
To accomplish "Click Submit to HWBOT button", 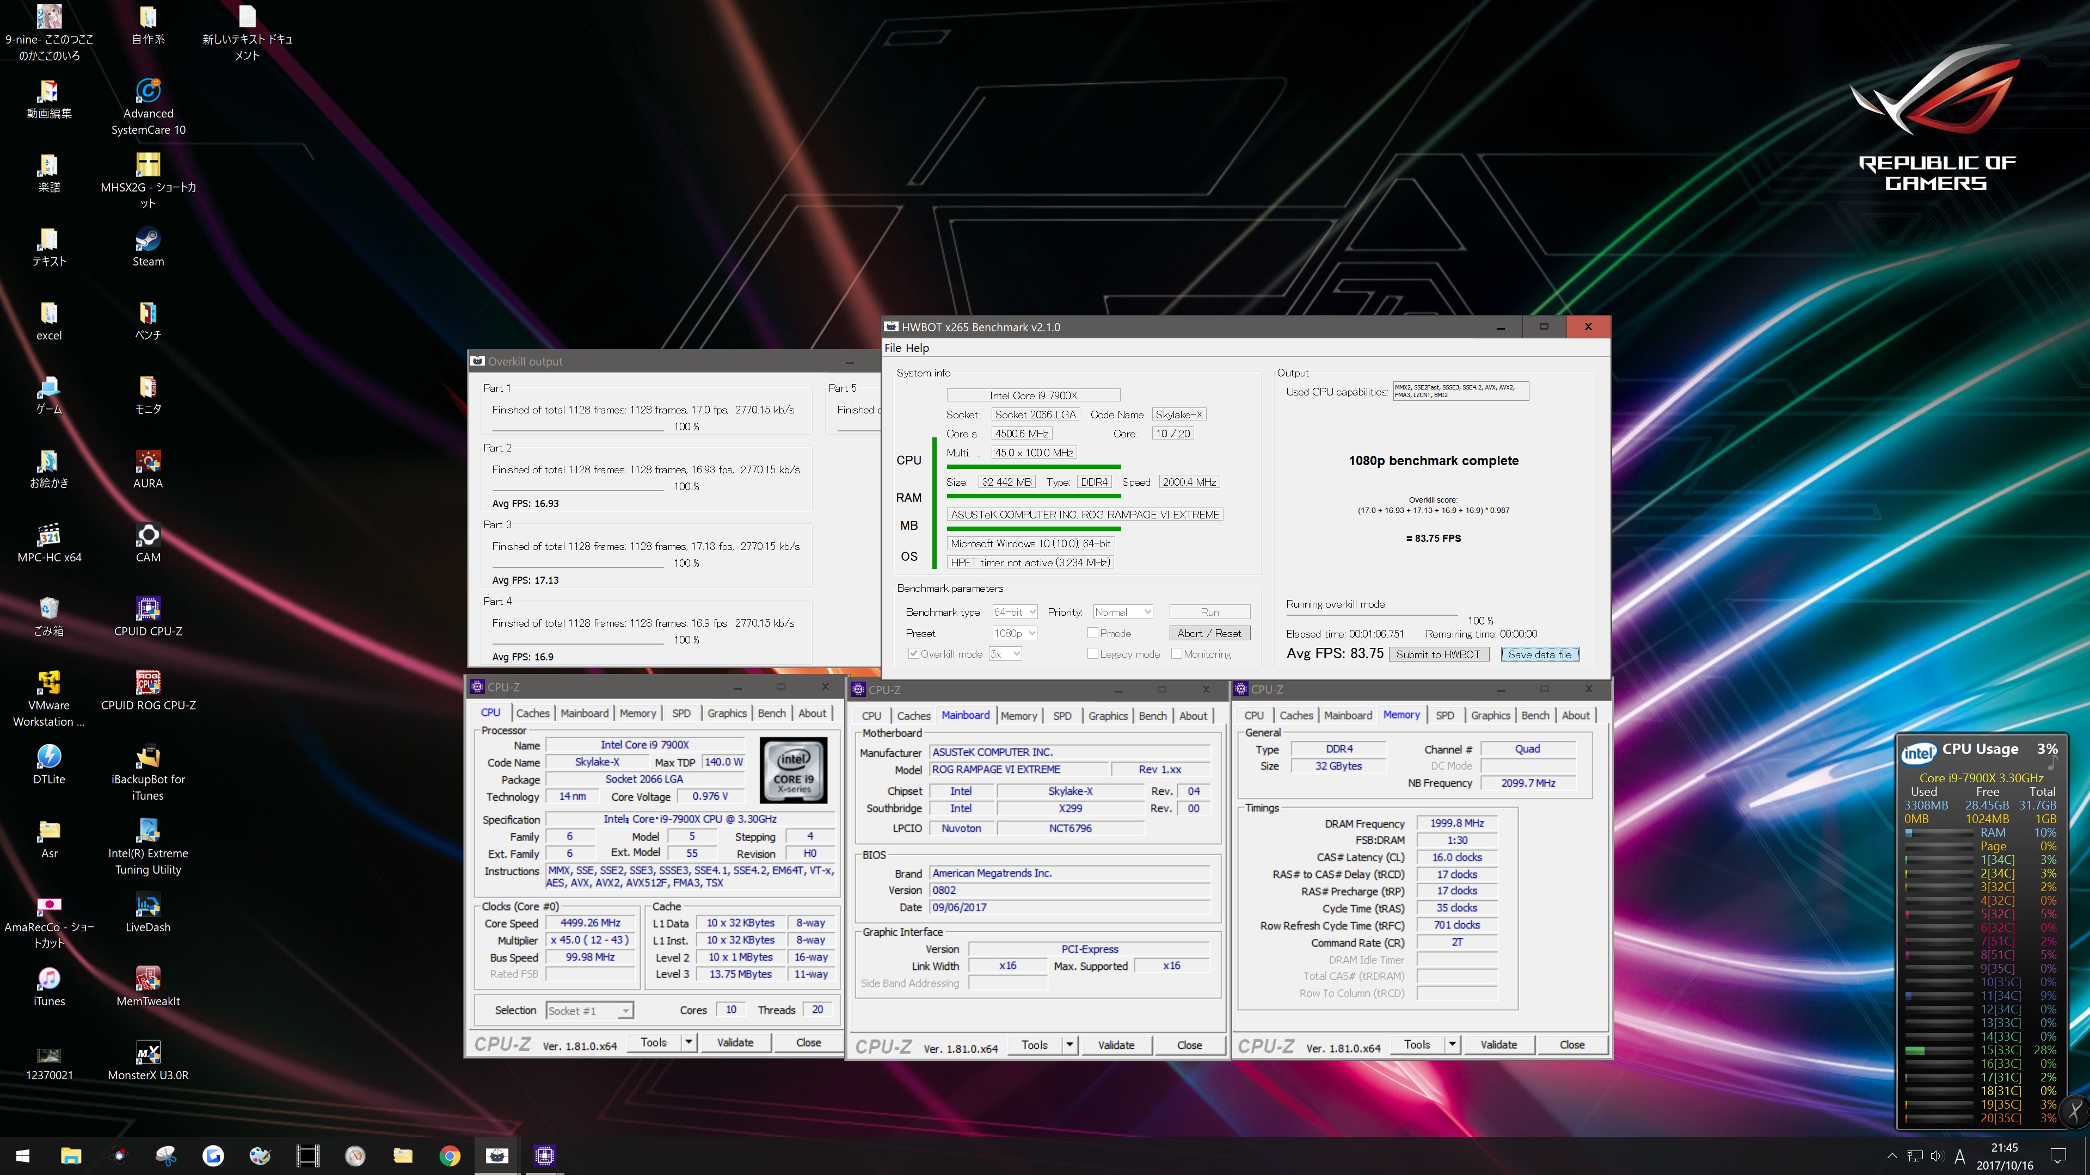I will point(1437,653).
